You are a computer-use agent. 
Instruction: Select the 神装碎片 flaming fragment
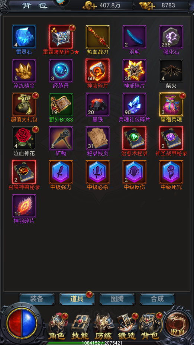98,71
